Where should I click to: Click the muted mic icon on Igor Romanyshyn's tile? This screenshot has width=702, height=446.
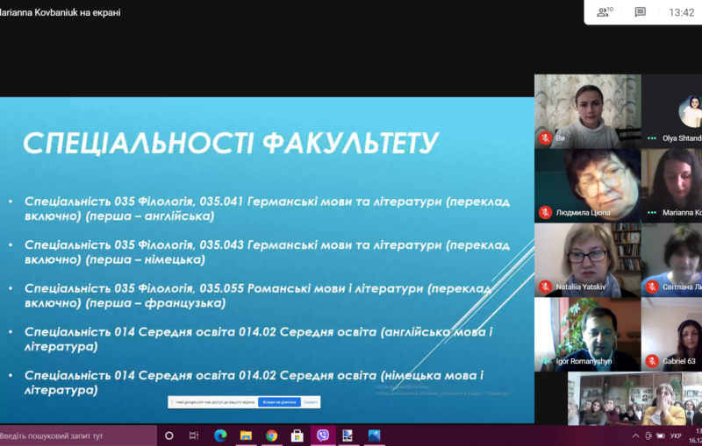tap(545, 361)
